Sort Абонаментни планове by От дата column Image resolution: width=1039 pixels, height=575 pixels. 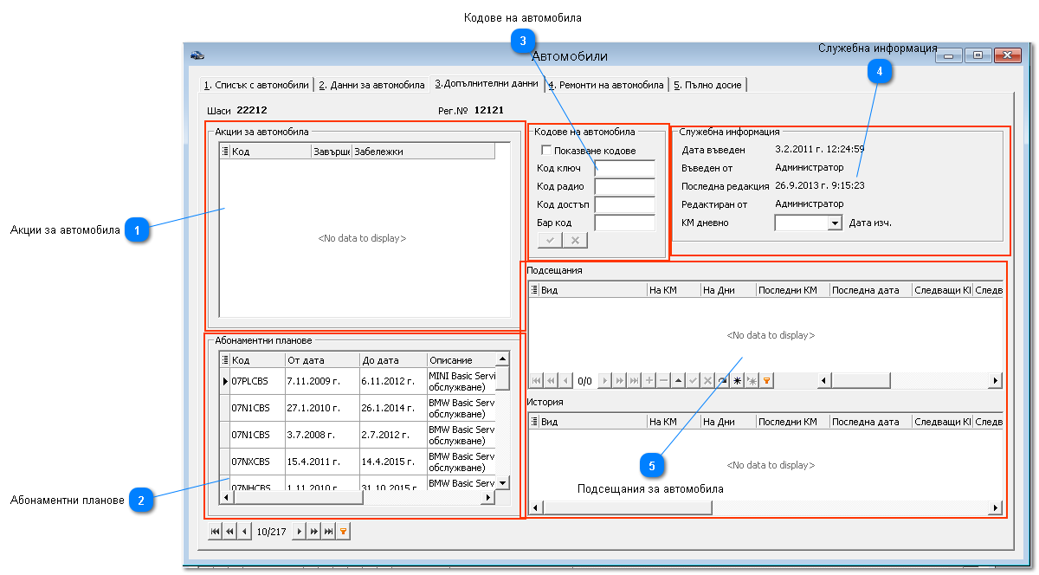click(x=322, y=359)
